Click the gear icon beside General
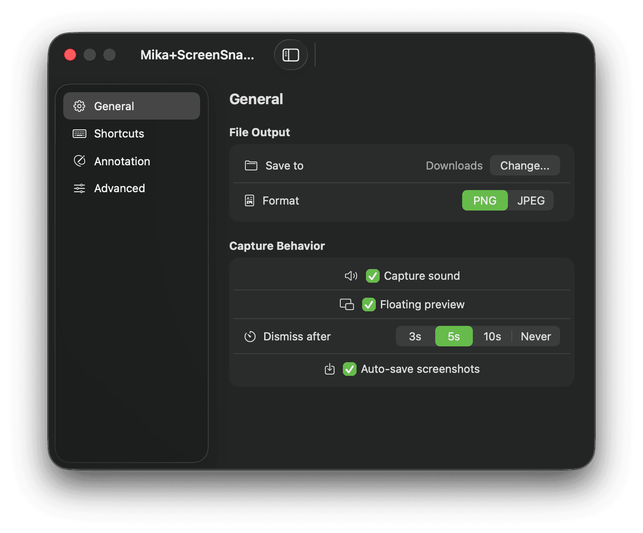Viewport: 643px width, 533px height. click(x=80, y=106)
